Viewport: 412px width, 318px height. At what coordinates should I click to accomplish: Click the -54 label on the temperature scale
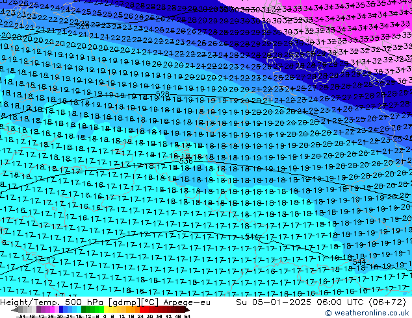(21, 316)
